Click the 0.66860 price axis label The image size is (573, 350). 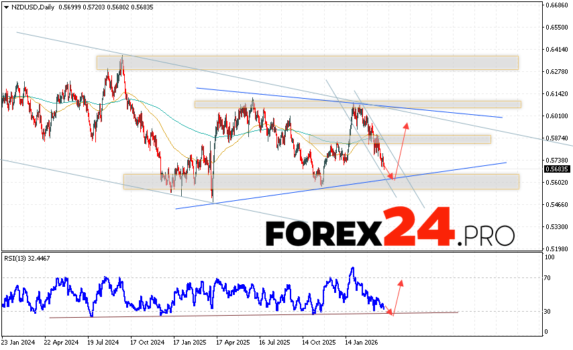click(x=556, y=5)
